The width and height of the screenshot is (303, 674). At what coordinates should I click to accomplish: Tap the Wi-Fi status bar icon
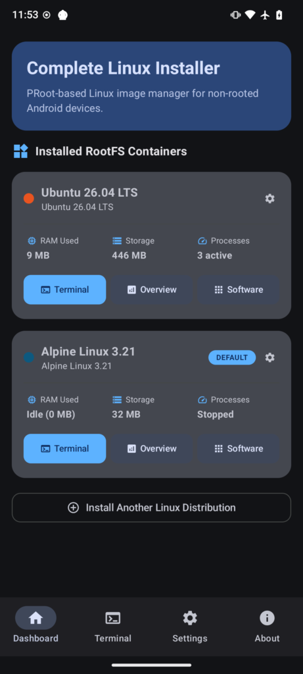(x=250, y=15)
